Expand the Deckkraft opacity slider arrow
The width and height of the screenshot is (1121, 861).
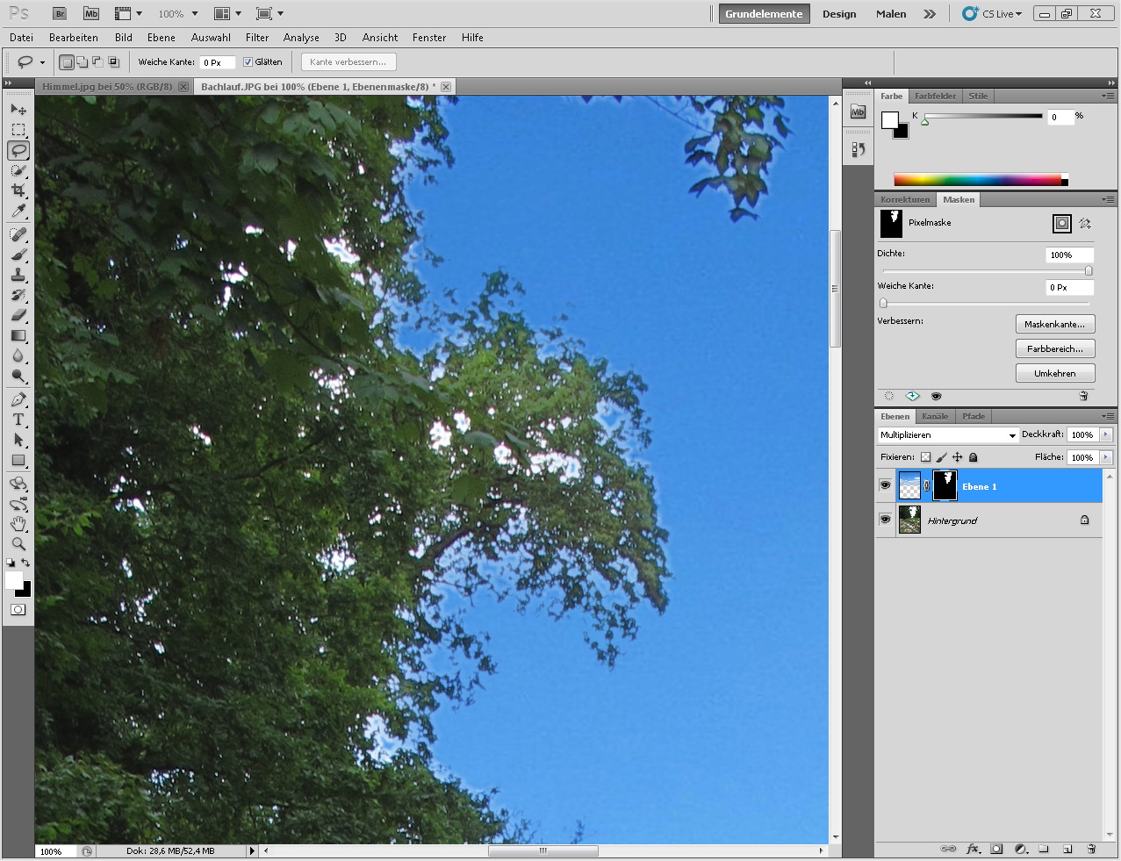click(x=1105, y=434)
